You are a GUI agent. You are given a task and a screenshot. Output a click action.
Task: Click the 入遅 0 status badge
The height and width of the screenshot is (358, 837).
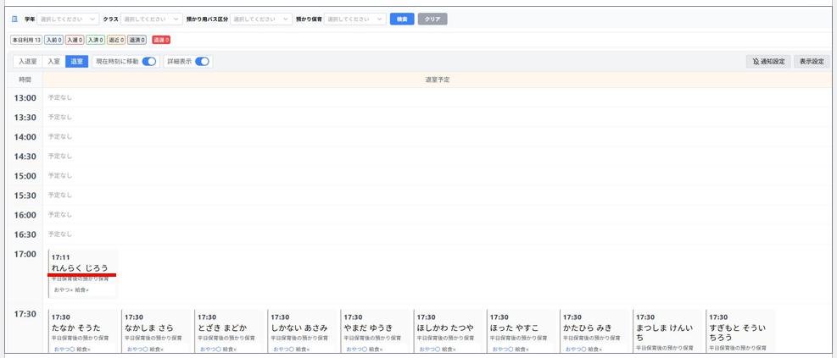[x=75, y=40]
